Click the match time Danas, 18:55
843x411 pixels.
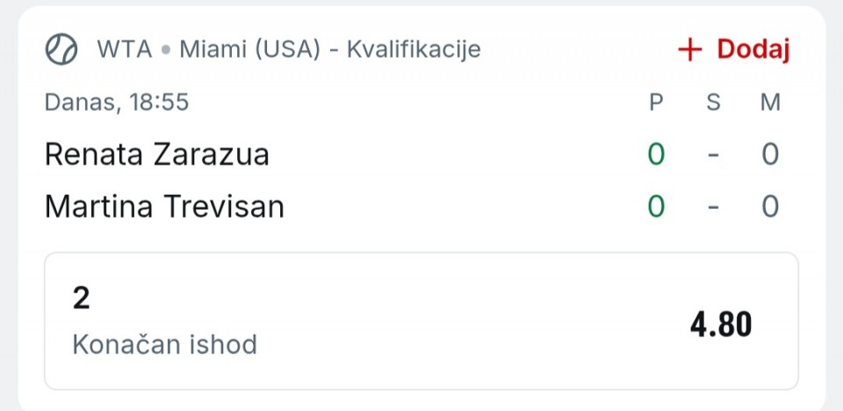(117, 103)
